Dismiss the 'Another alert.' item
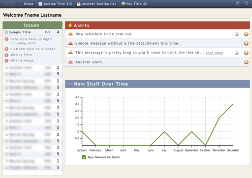Image resolution: width=252 pixels, height=178 pixels. click(x=246, y=62)
